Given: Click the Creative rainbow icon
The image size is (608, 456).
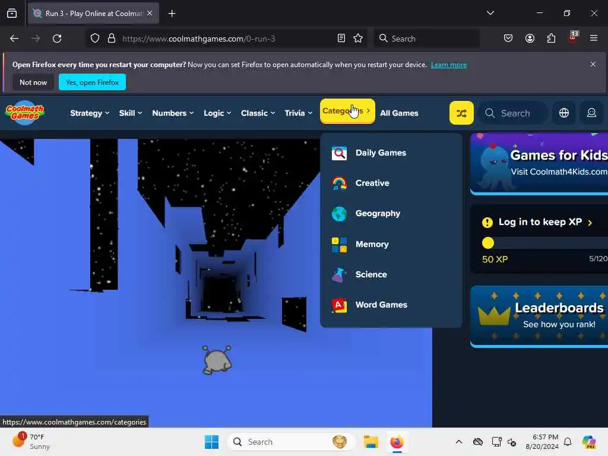Looking at the screenshot, I should pos(339,183).
